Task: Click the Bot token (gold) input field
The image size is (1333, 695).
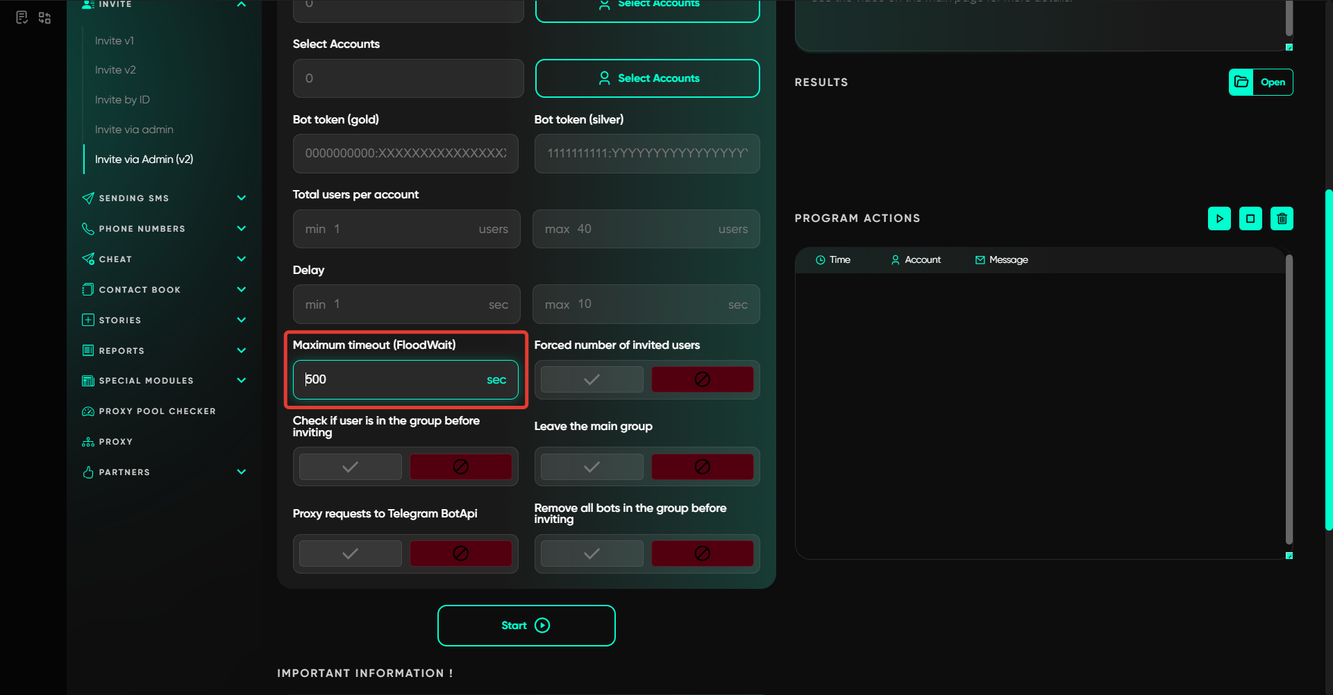Action: pyautogui.click(x=405, y=153)
